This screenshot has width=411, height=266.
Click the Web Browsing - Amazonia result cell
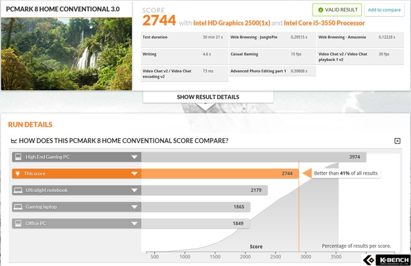point(361,40)
